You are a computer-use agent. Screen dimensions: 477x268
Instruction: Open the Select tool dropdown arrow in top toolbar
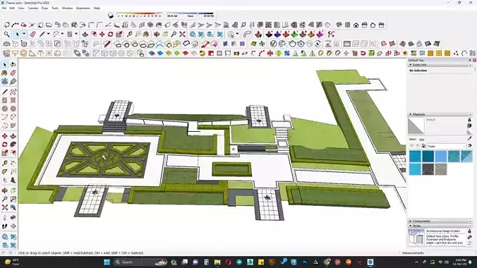coord(24,35)
